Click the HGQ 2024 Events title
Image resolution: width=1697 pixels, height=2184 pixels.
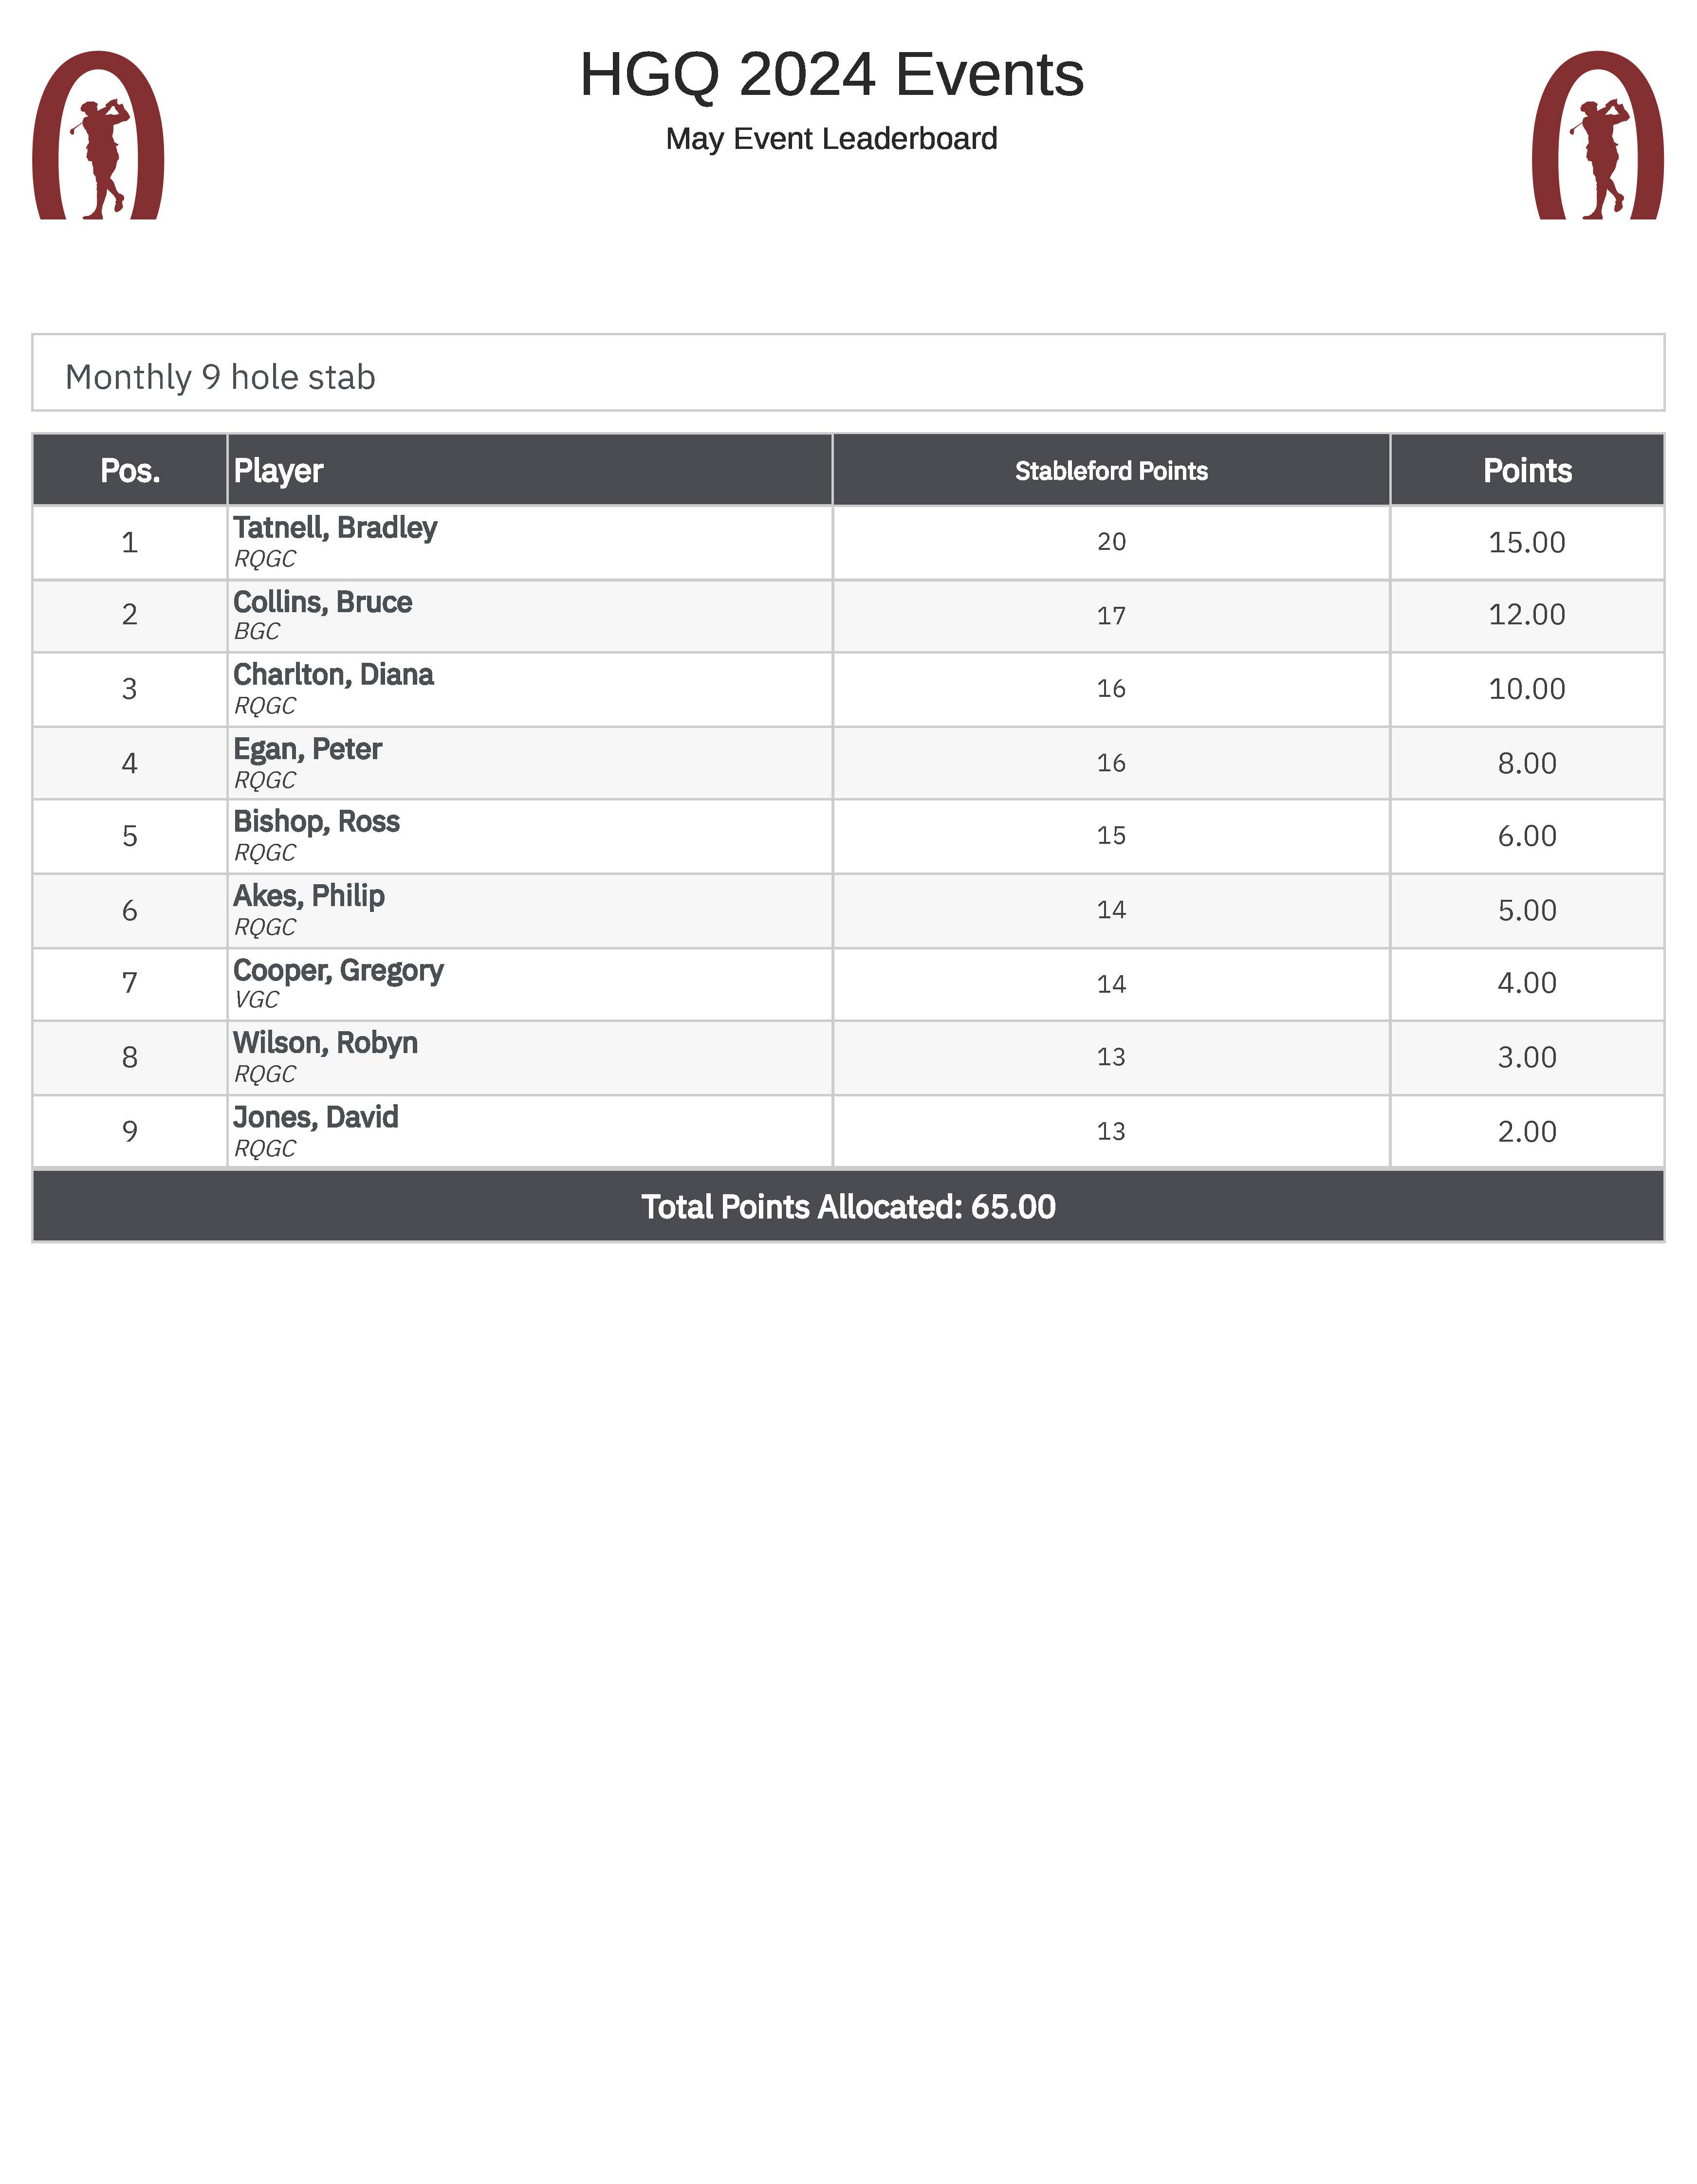(831, 75)
